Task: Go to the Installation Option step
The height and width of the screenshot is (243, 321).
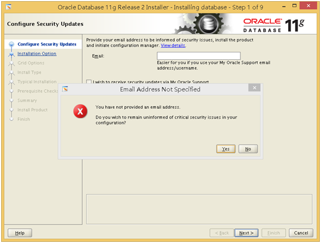Action: point(37,54)
